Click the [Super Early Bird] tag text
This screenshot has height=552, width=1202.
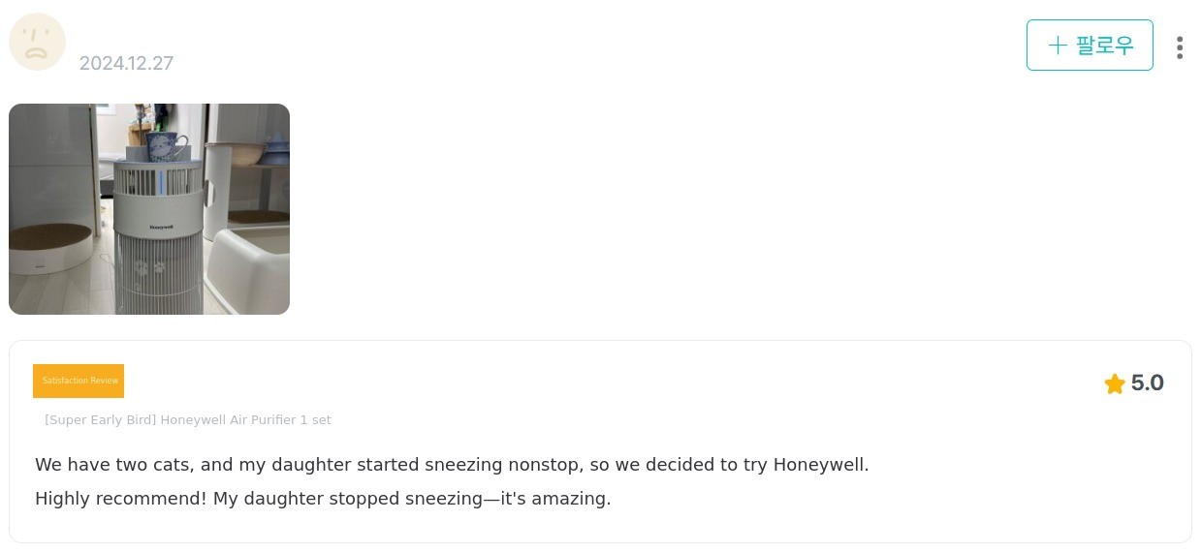tap(100, 420)
